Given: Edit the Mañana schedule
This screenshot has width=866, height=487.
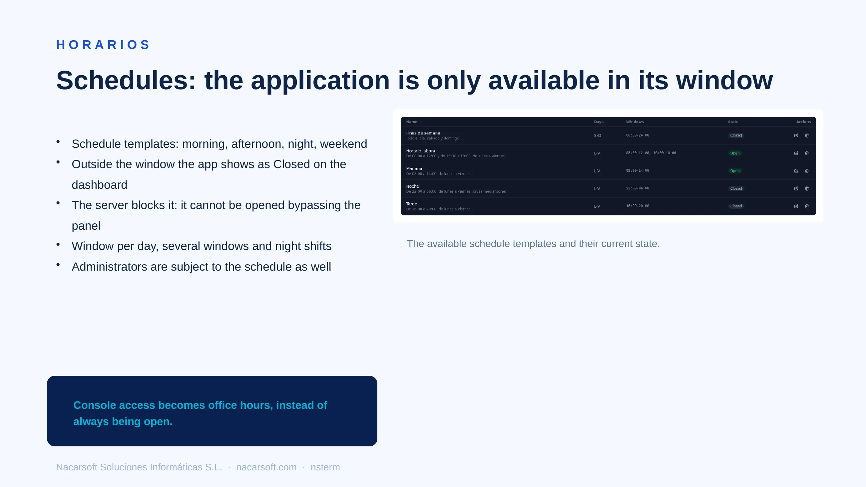Looking at the screenshot, I should pos(796,171).
